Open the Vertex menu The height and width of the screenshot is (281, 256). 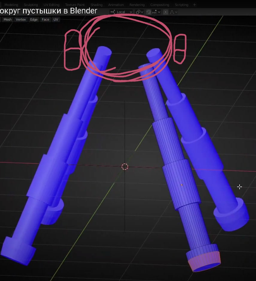tap(21, 19)
